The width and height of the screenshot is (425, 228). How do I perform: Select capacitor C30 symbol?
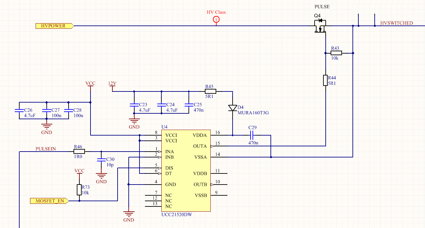(x=101, y=159)
